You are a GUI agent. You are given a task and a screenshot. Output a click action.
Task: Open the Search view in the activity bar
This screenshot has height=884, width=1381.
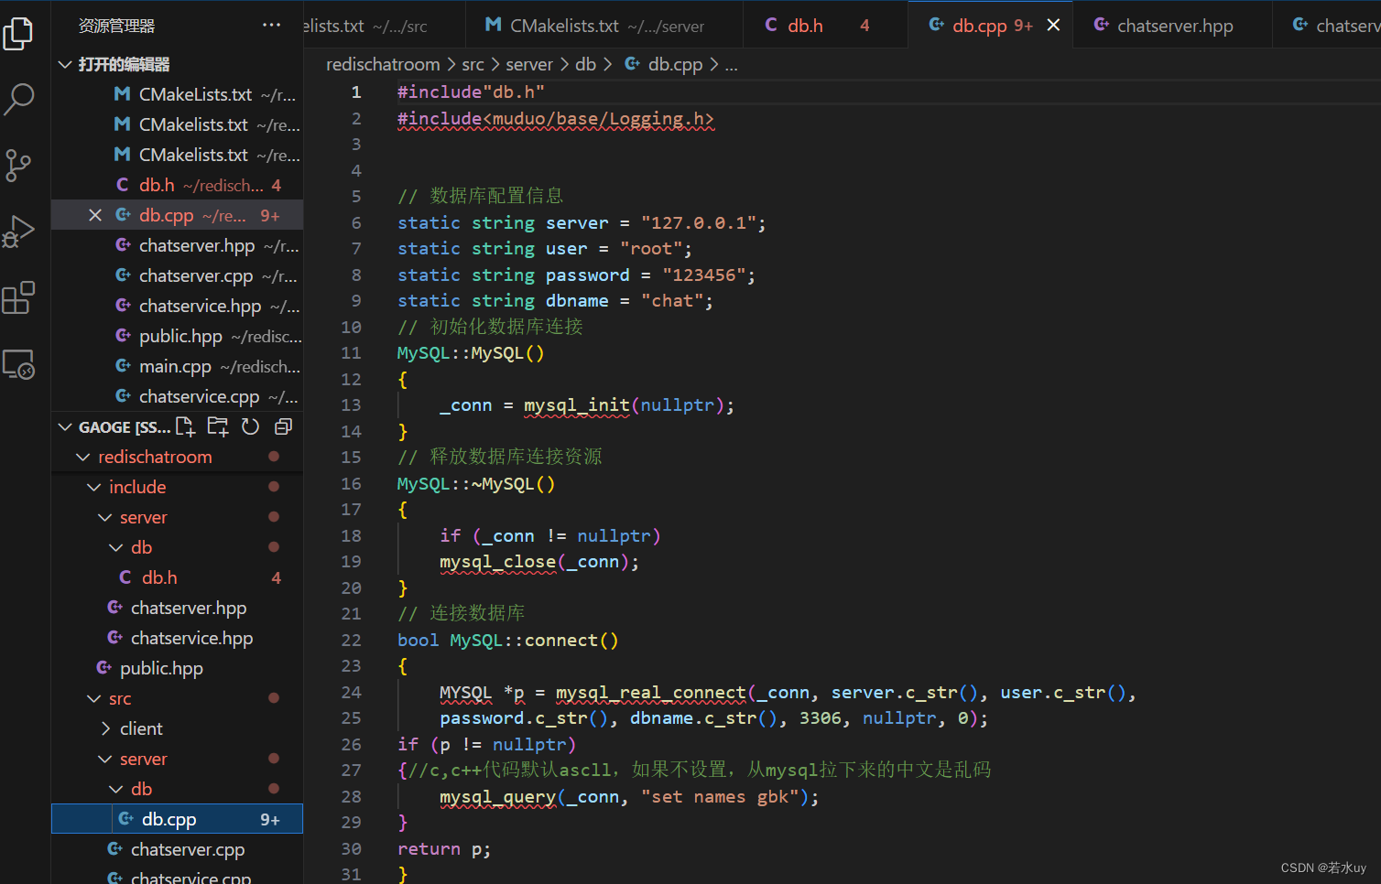18,99
